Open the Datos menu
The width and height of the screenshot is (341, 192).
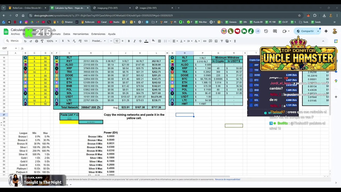67,34
